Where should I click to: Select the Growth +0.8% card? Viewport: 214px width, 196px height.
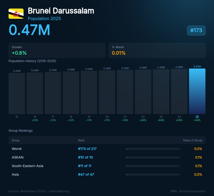click(57, 50)
